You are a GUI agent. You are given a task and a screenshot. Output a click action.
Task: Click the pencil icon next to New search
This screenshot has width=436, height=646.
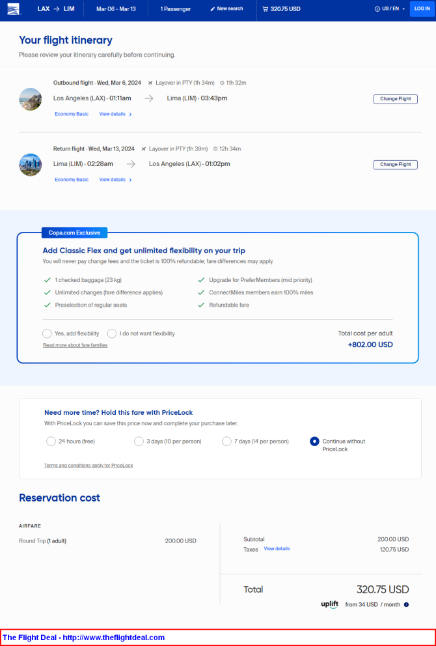point(212,9)
